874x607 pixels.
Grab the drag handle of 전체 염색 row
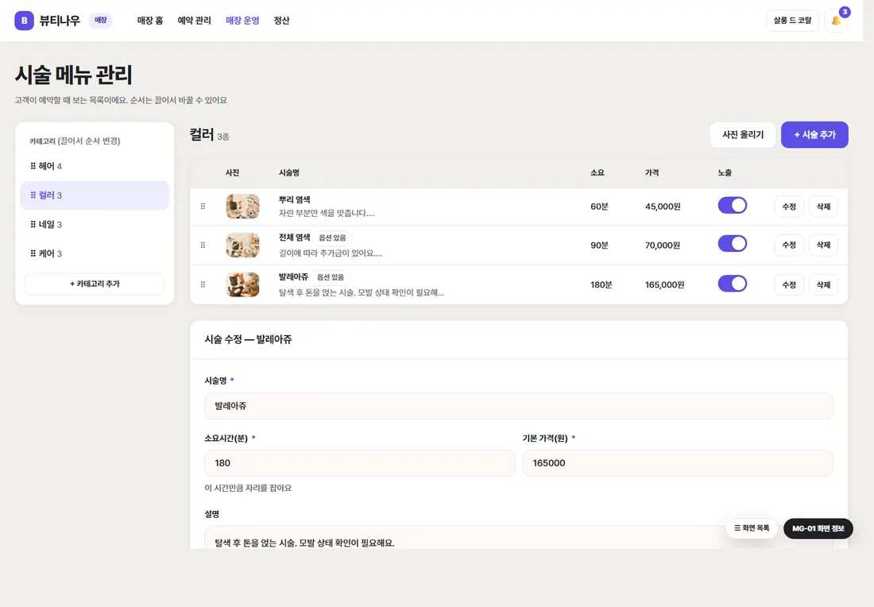click(x=203, y=245)
